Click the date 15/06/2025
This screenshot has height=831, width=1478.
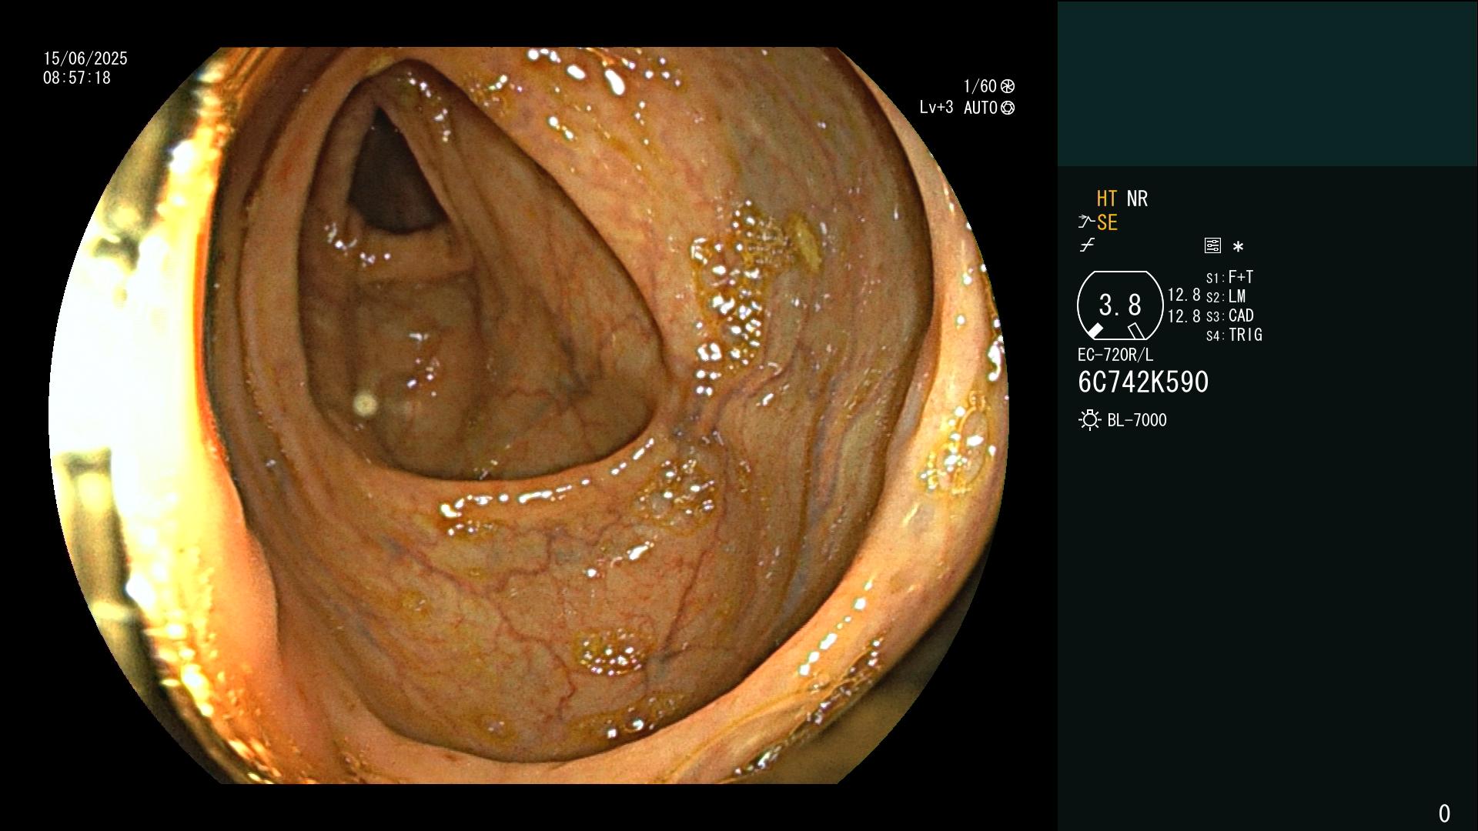tap(85, 58)
